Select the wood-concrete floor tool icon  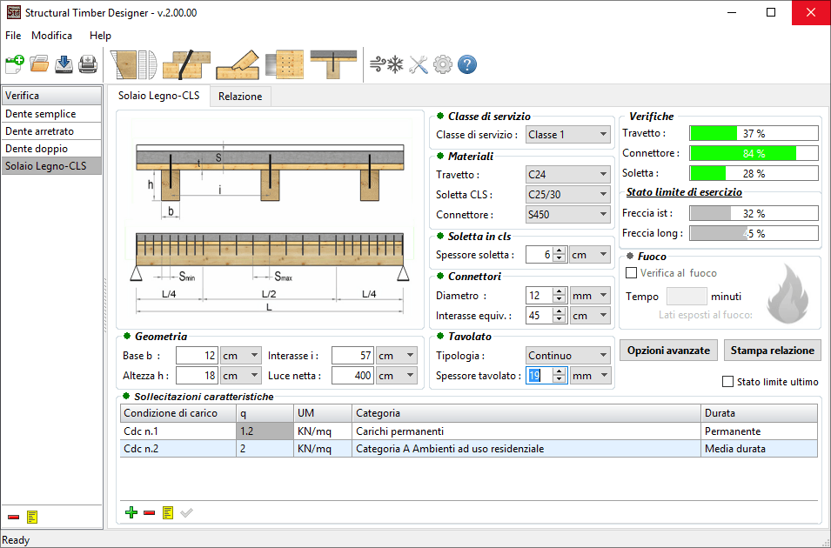pyautogui.click(x=333, y=64)
